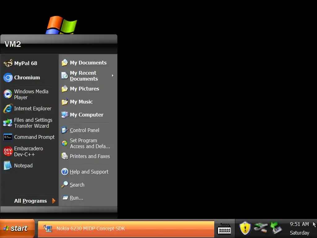Click the My Pictures folder icon
The height and width of the screenshot is (238, 317).
65,89
